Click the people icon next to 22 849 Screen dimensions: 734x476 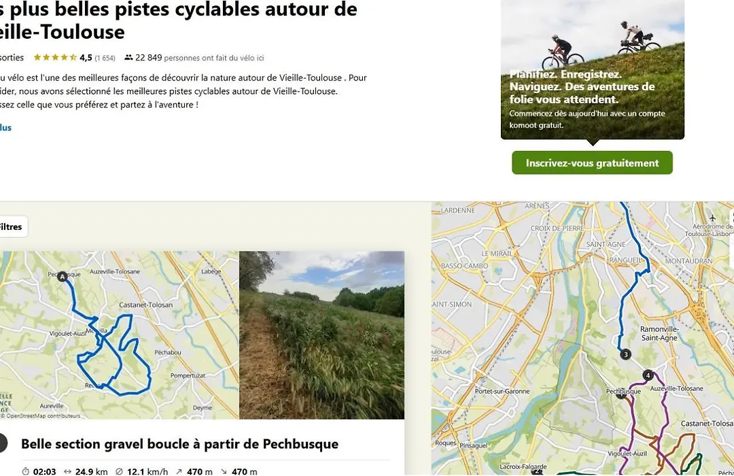(x=128, y=58)
